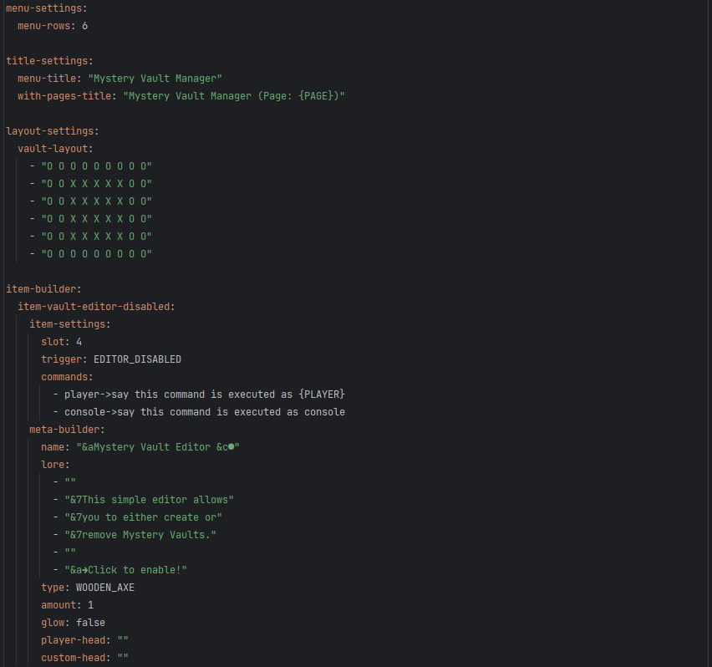The image size is (712, 667).
Task: Click the "Mystery Vault Manager" menu-title string
Action: tap(155, 79)
